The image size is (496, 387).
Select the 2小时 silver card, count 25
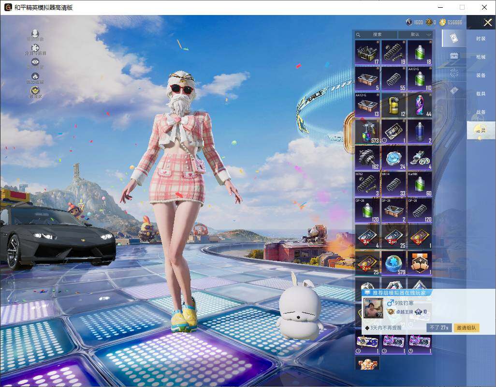pyautogui.click(x=394, y=237)
